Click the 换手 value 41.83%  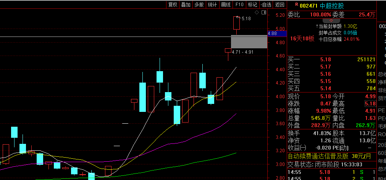pyautogui.click(x=322, y=134)
